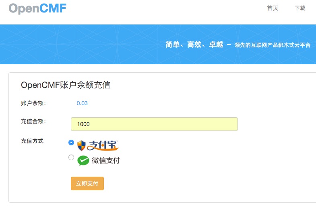Click the 微信支付 text label
The width and height of the screenshot is (316, 212).
pyautogui.click(x=106, y=160)
